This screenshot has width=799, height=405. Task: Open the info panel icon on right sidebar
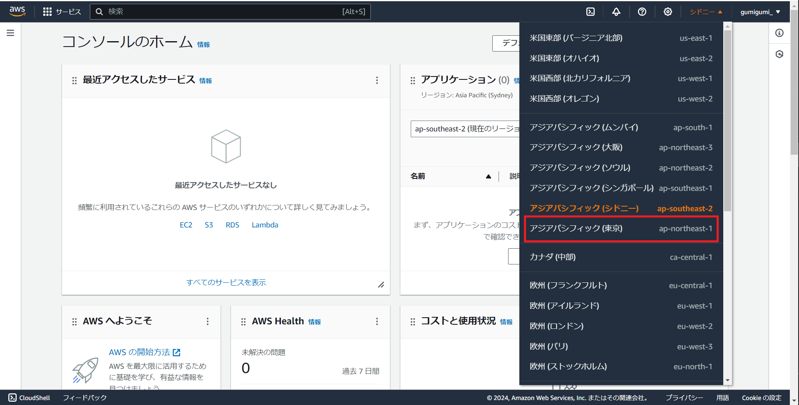point(780,33)
